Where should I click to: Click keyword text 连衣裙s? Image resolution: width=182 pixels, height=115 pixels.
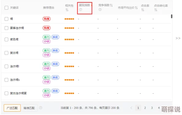pyautogui.click(x=15, y=80)
